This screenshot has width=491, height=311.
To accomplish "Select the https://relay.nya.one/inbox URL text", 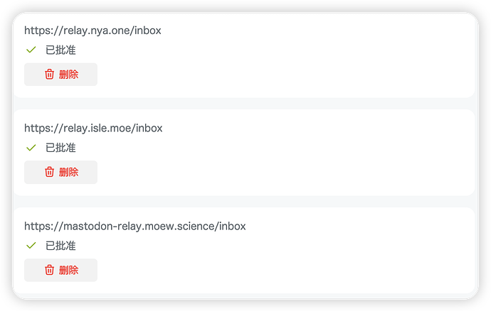I will point(93,31).
